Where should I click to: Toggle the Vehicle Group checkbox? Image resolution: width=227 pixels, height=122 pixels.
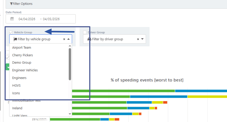[11, 32]
